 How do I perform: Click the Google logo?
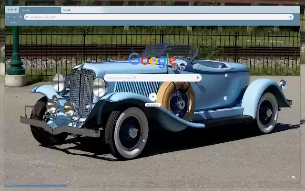click(x=152, y=60)
